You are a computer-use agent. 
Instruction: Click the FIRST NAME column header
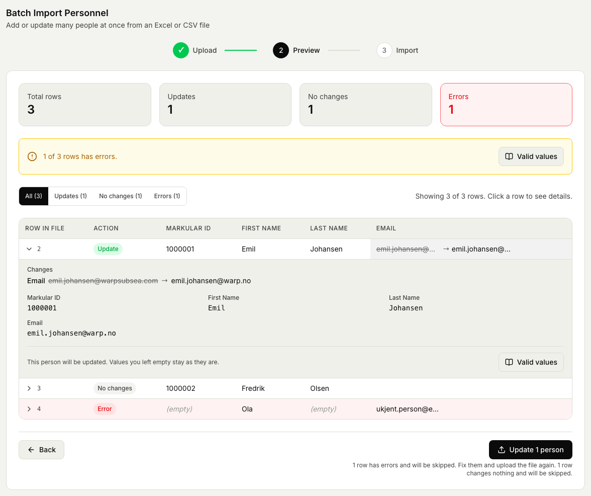click(261, 228)
